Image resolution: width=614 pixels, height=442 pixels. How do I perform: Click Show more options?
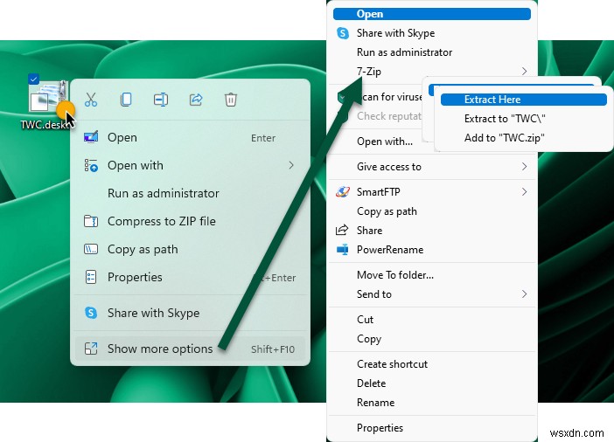[190, 349]
